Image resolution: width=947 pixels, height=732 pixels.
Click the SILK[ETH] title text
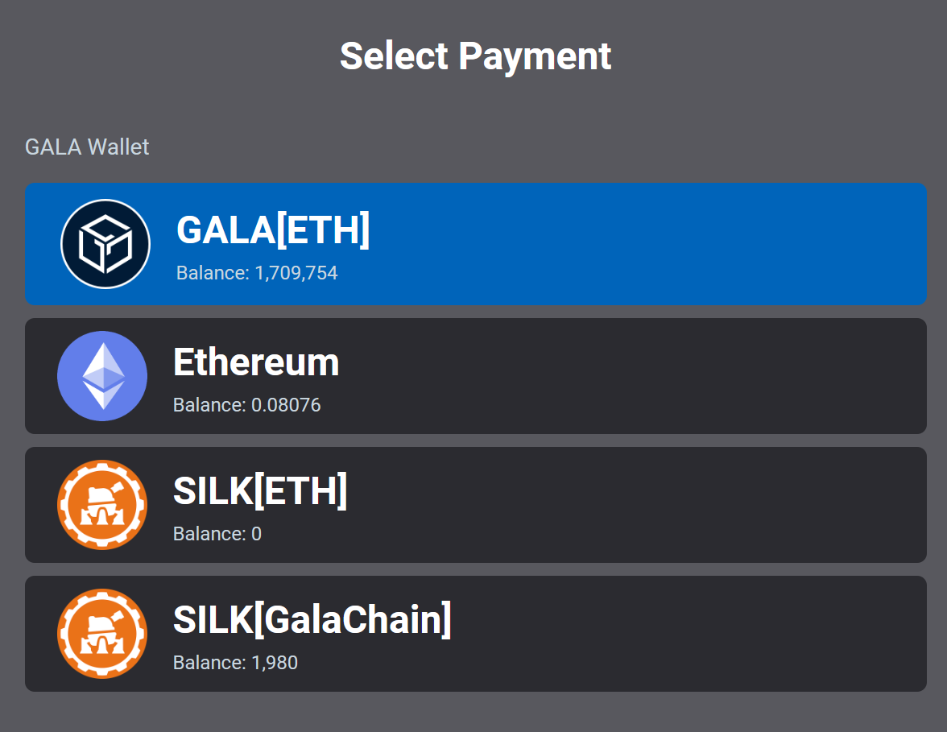pyautogui.click(x=260, y=491)
